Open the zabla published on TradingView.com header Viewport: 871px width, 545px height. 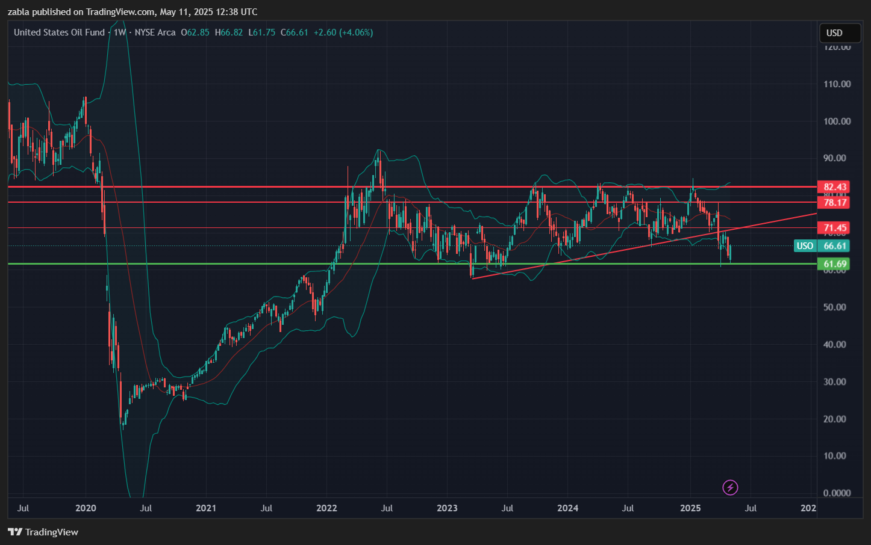tap(132, 11)
